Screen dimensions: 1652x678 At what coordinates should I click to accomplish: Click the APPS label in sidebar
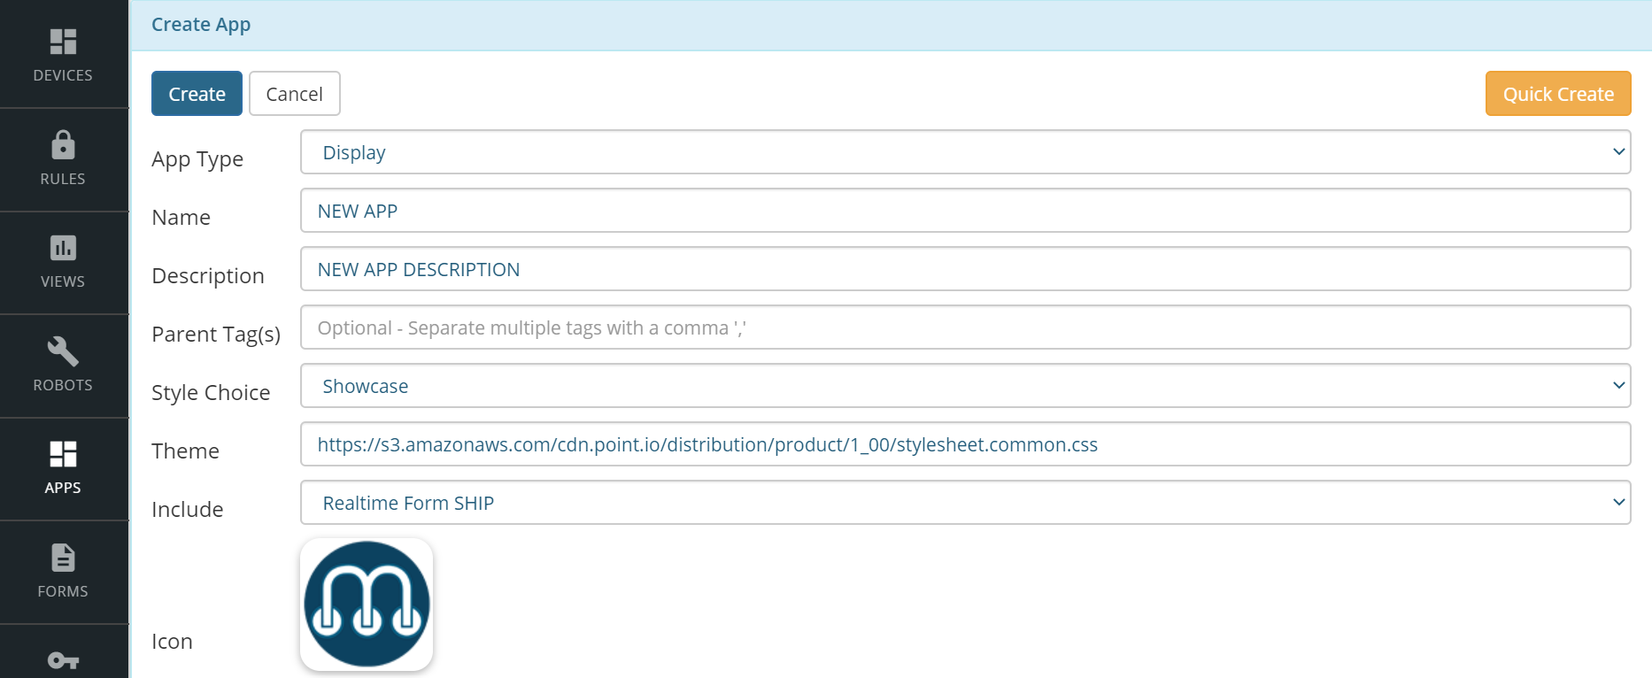click(63, 488)
